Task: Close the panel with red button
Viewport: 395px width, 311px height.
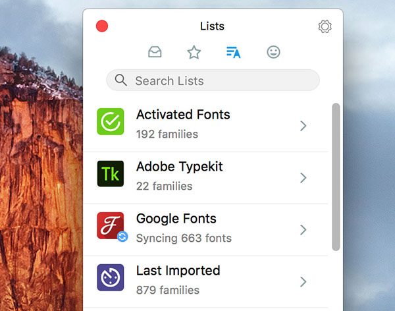Action: 102,26
